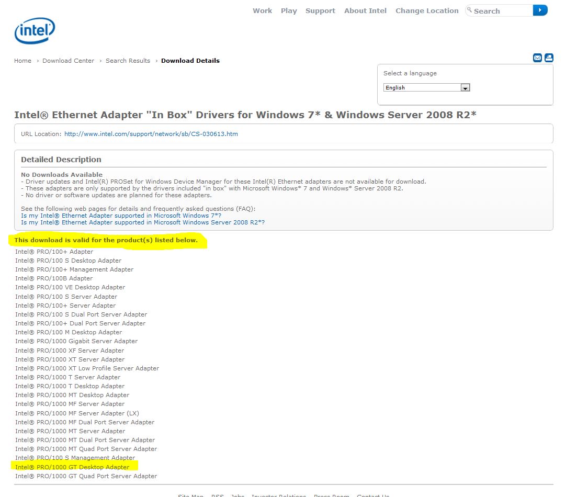Image resolution: width=577 pixels, height=497 pixels.
Task: Click Intel PRO/100 S Management Adapter entry
Action: pyautogui.click(x=75, y=458)
